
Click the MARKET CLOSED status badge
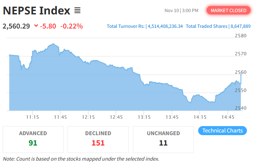229,10
